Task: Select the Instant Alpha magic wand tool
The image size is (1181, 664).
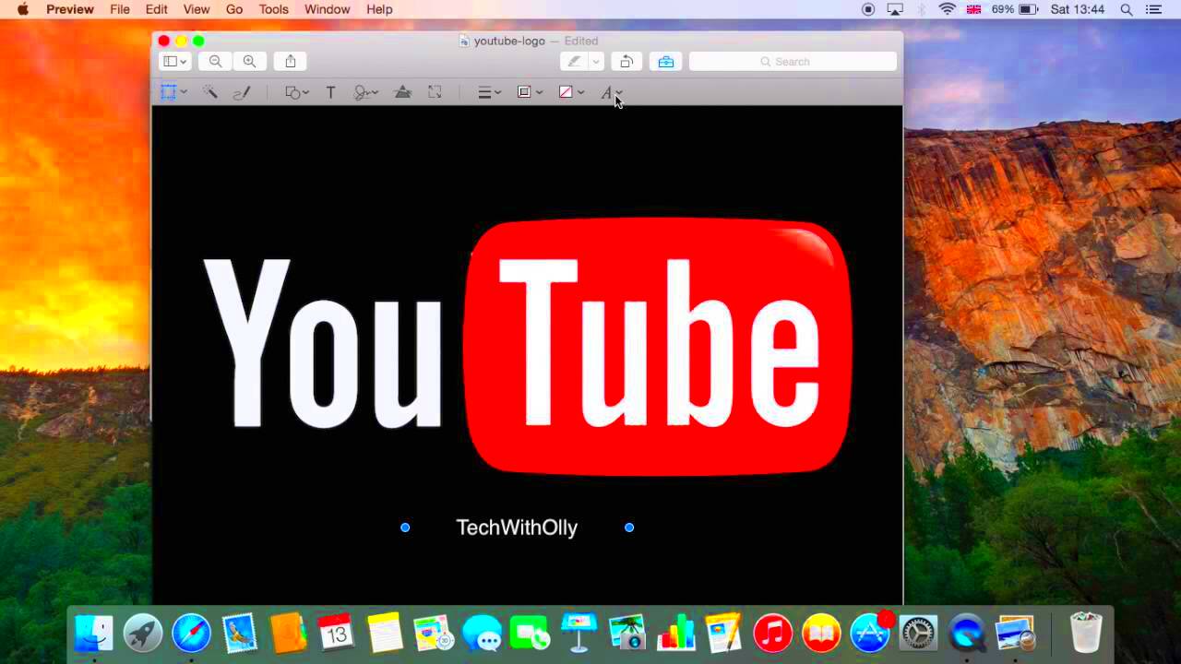Action: point(210,92)
